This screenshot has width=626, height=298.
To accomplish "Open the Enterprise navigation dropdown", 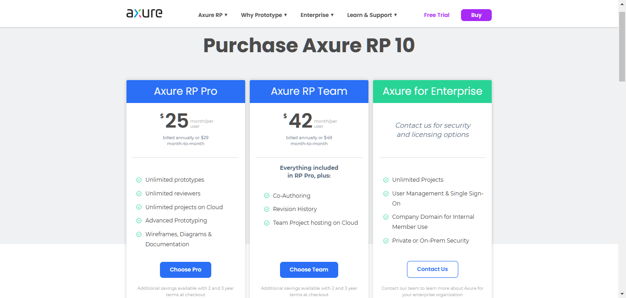I will point(317,15).
